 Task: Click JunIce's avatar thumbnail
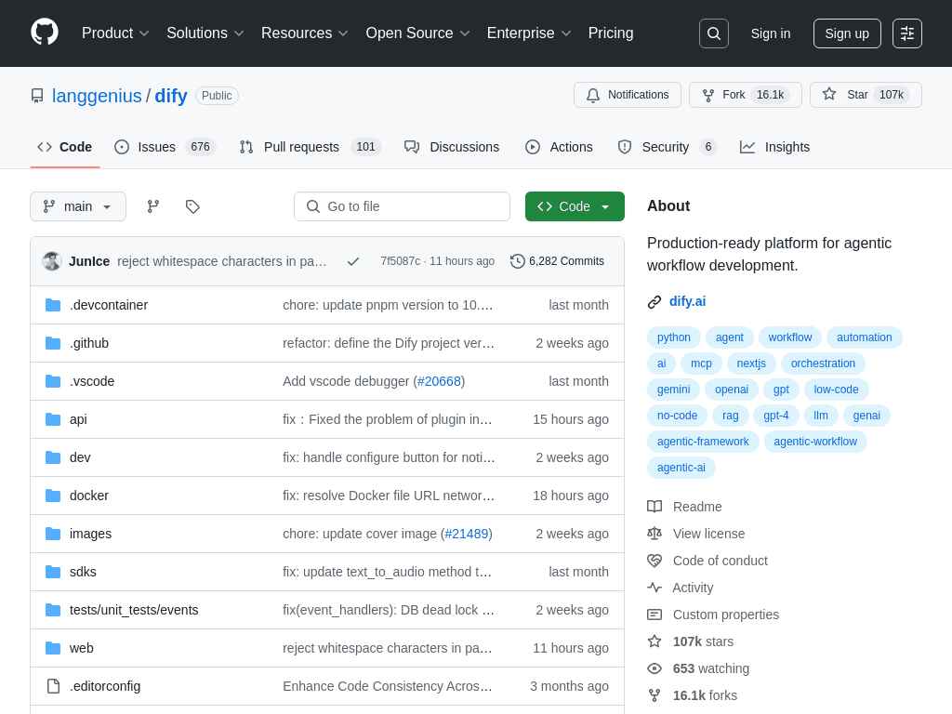click(52, 261)
